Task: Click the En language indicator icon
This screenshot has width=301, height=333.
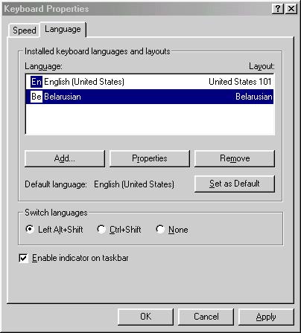Action: click(x=37, y=82)
